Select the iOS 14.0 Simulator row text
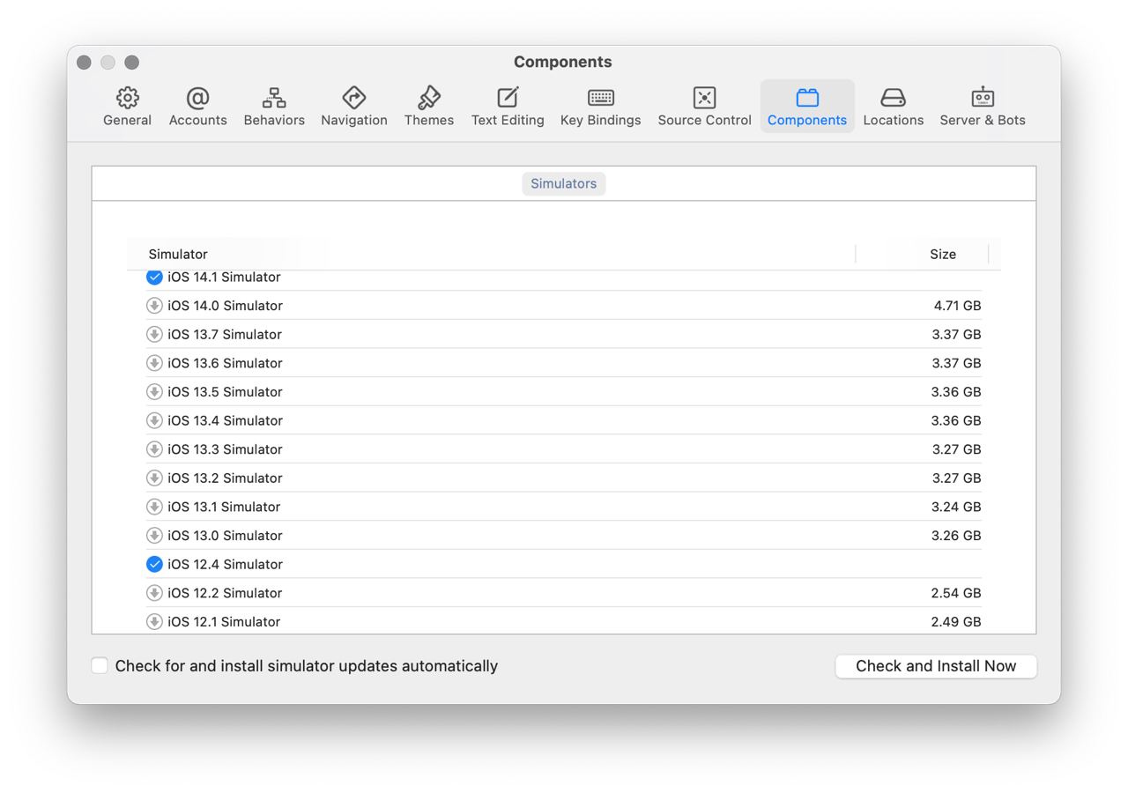 [x=226, y=306]
